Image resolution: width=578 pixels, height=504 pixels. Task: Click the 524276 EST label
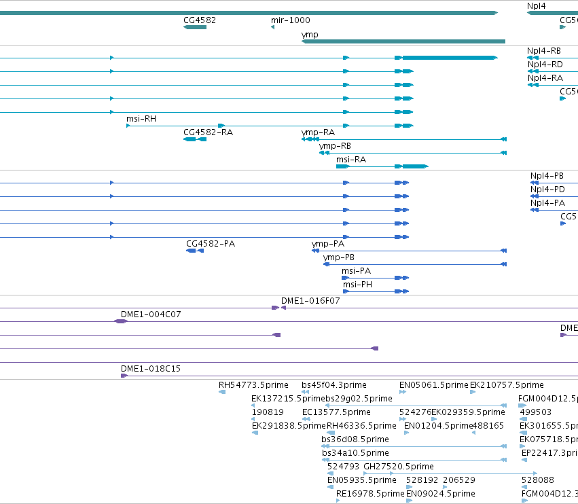pyautogui.click(x=415, y=412)
